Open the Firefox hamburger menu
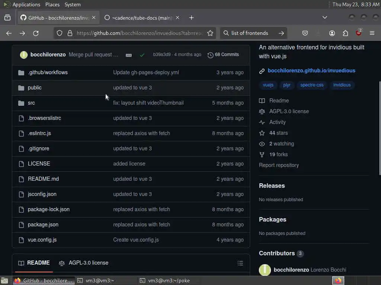Viewport: 381px width, 285px height. tap(372, 33)
